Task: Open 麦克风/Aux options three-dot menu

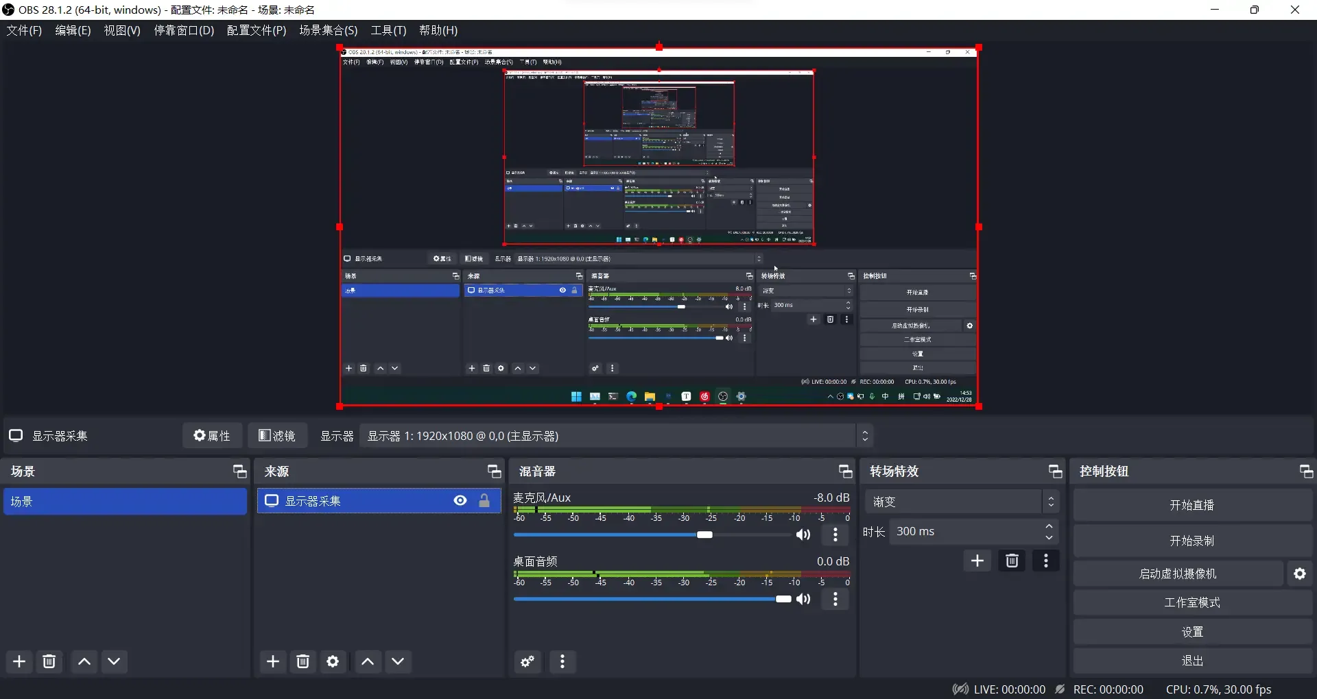Action: point(835,535)
